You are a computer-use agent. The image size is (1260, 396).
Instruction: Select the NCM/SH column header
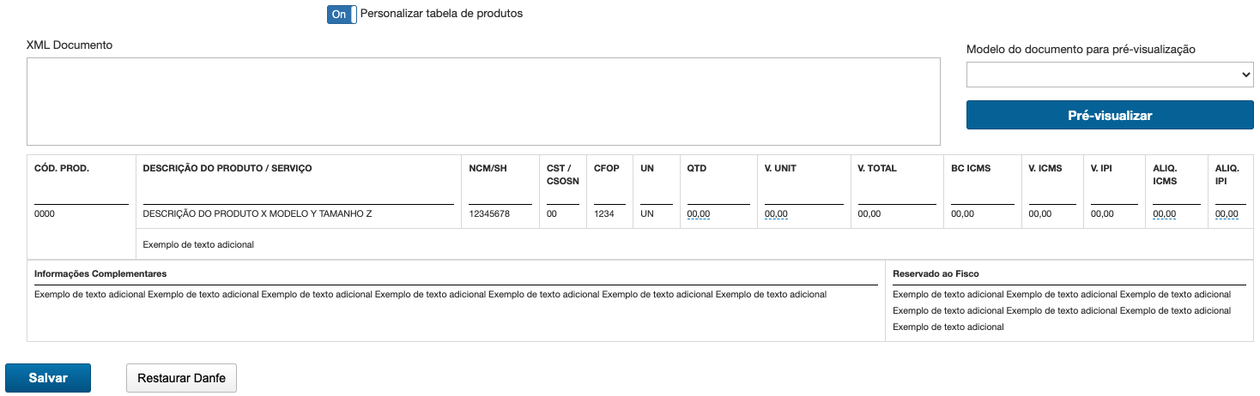click(488, 168)
